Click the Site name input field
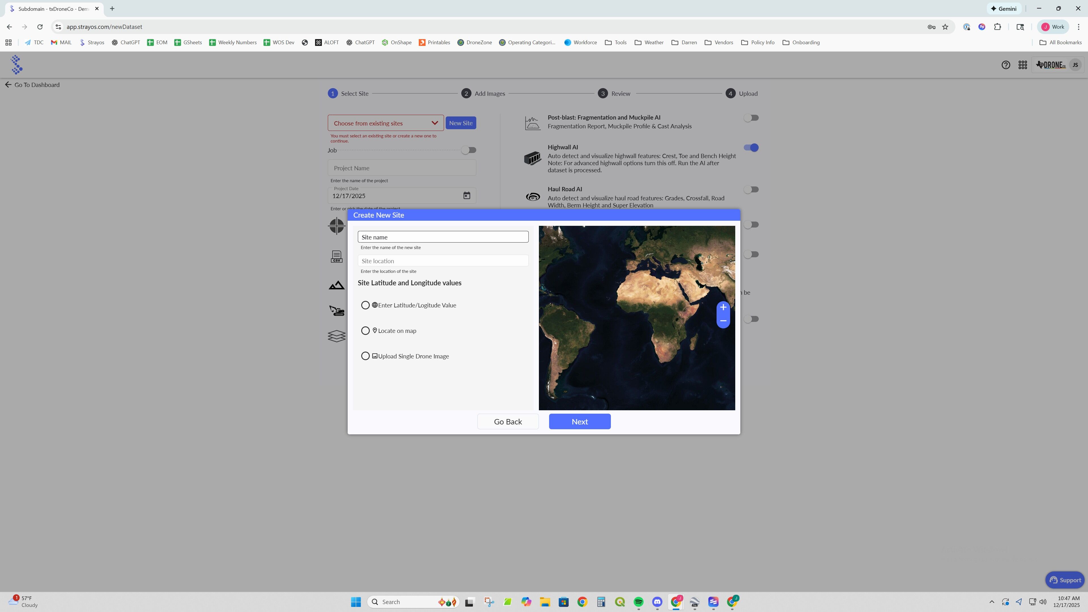Screen dimensions: 1088x612 (443, 237)
